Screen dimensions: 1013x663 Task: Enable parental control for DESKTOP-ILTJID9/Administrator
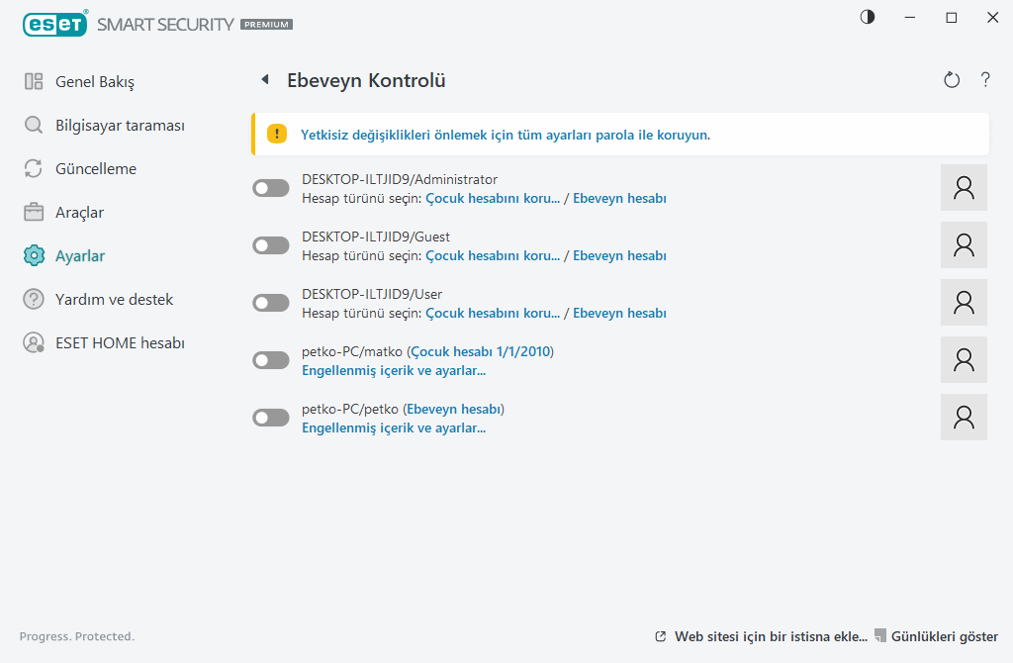coord(270,187)
